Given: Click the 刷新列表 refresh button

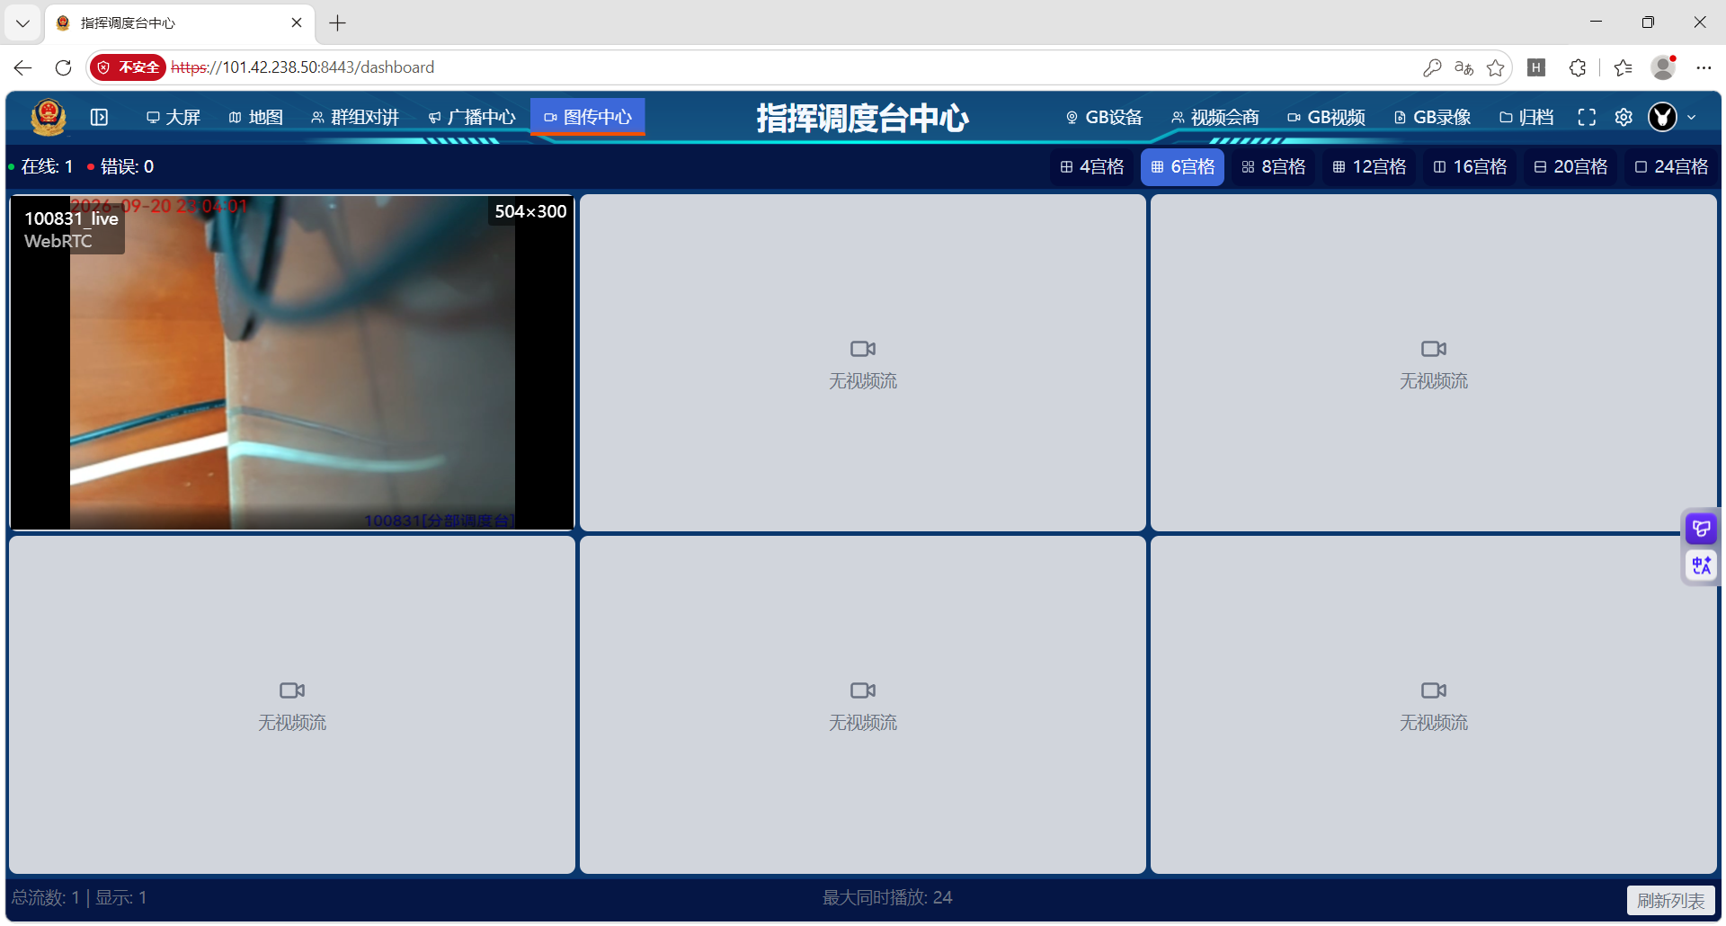Looking at the screenshot, I should click(x=1670, y=901).
